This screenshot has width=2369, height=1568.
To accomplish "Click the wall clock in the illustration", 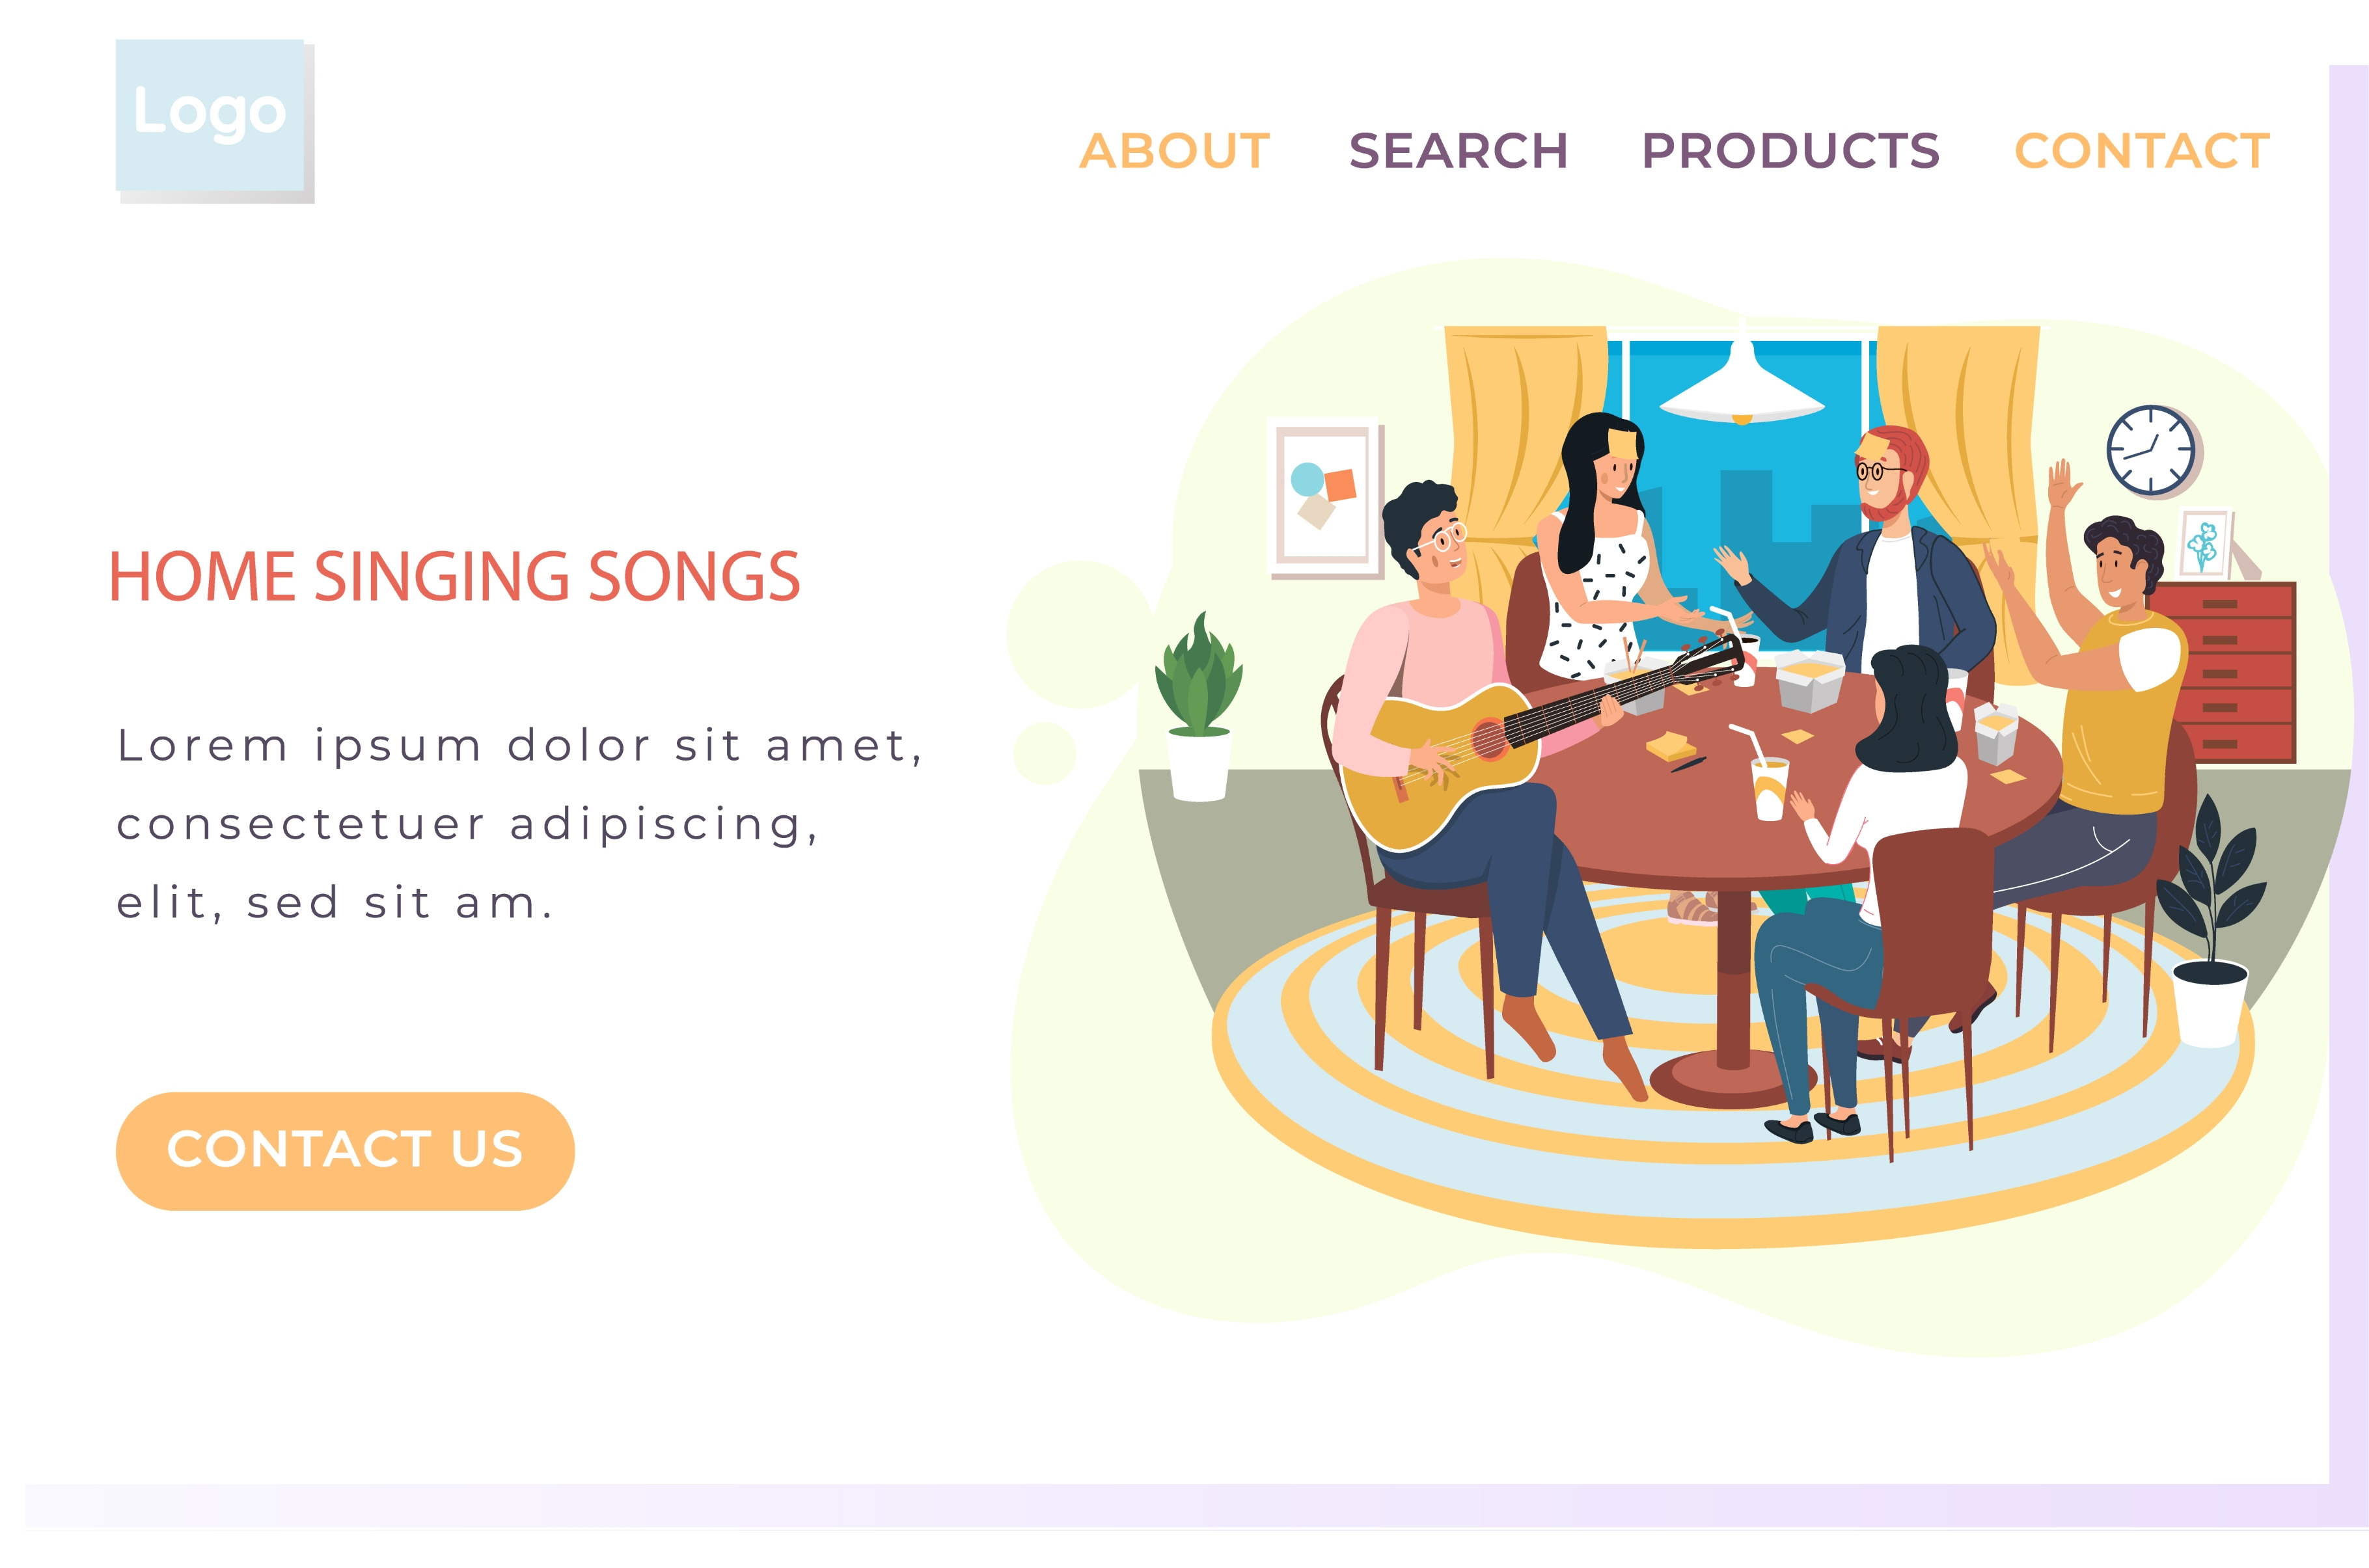I will point(2150,451).
